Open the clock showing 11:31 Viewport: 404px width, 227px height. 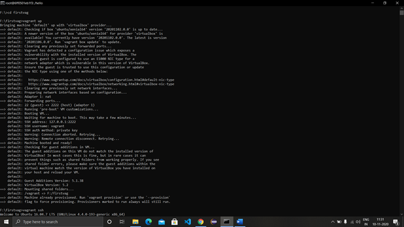pos(380,222)
